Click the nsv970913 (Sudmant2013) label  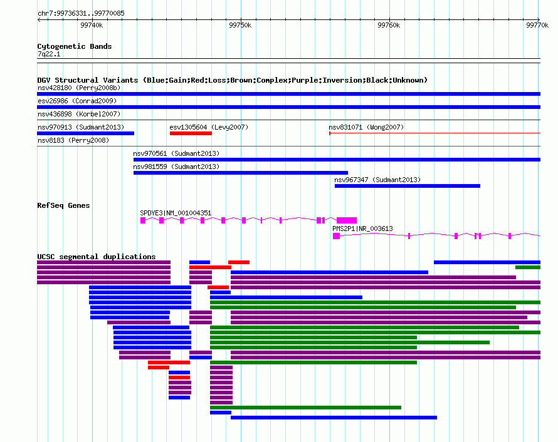[81, 127]
